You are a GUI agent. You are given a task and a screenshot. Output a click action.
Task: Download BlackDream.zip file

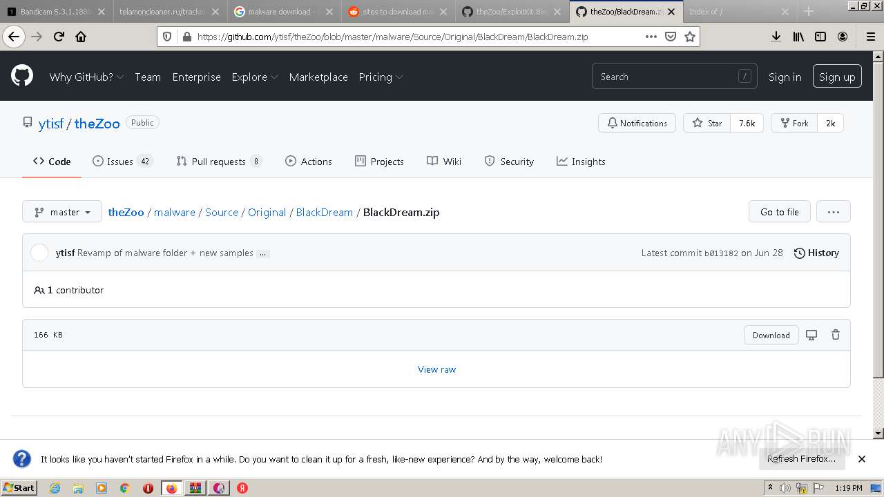[x=771, y=335]
